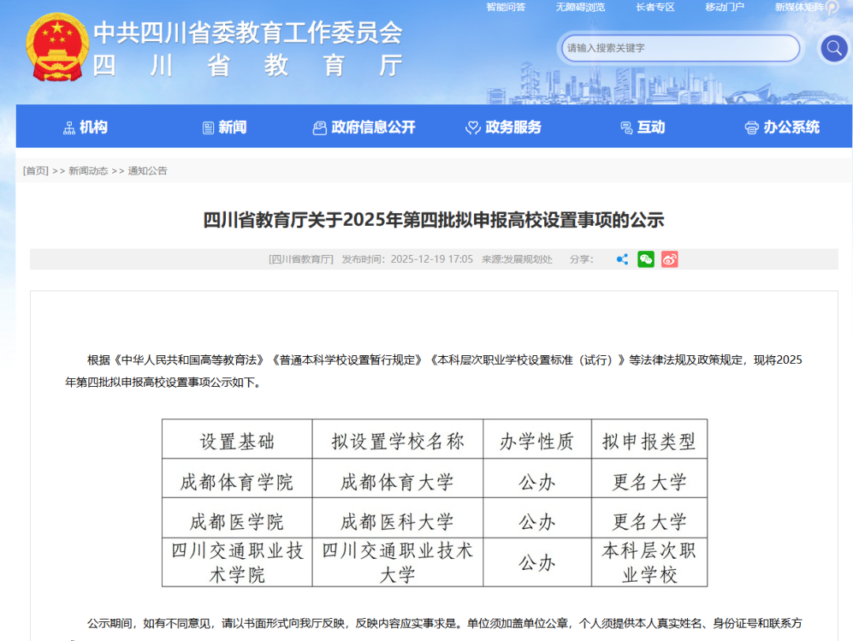
Task: Click the 办公系统 printer icon
Action: (x=751, y=128)
